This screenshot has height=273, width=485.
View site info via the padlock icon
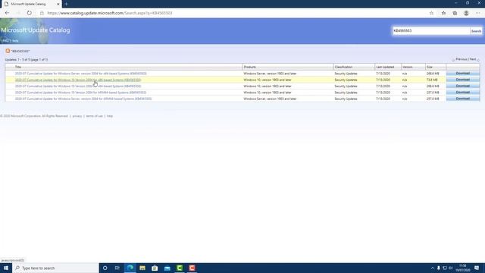(42, 13)
